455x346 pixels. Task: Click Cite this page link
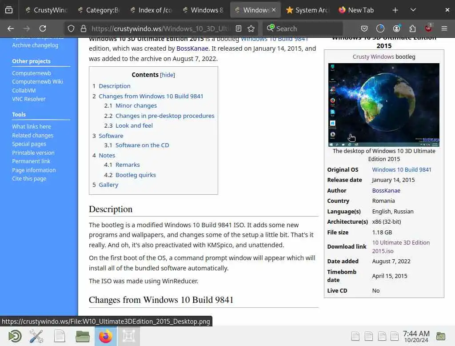pos(29,179)
